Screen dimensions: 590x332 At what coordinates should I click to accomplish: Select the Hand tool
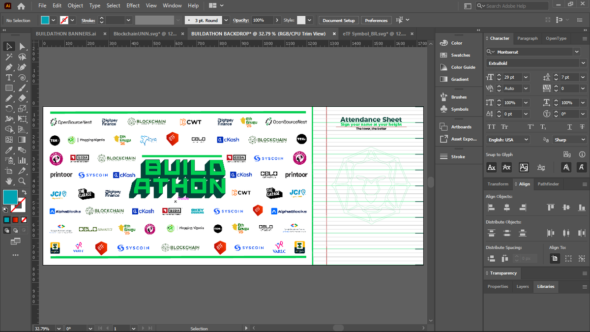[x=9, y=181]
